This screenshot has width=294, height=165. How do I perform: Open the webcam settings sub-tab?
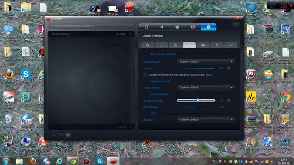pos(175,45)
